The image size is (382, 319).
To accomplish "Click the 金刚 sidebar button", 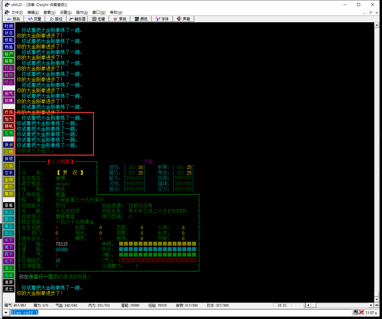I will (9, 180).
